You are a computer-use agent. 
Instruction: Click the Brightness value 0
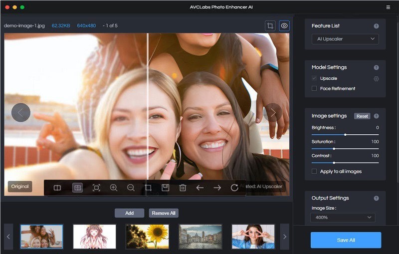pyautogui.click(x=378, y=128)
